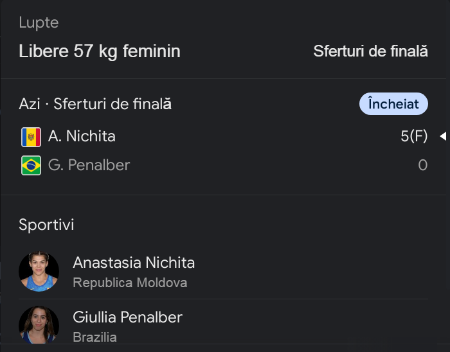Image resolution: width=450 pixels, height=352 pixels.
Task: Open Anastasia Nichita's profile photo
Action: [39, 272]
